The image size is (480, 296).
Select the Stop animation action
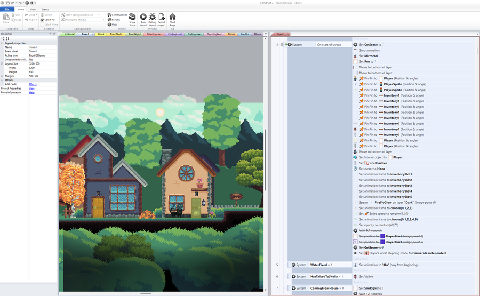(x=369, y=50)
